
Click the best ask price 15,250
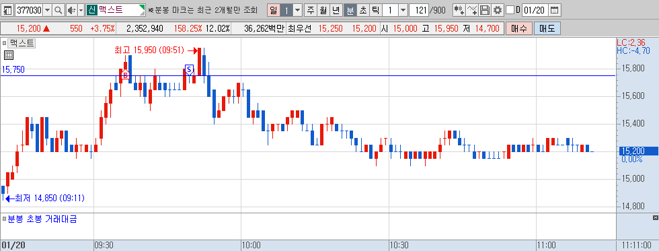[x=330, y=29]
